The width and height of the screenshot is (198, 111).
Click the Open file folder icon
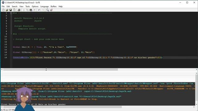(7, 10)
